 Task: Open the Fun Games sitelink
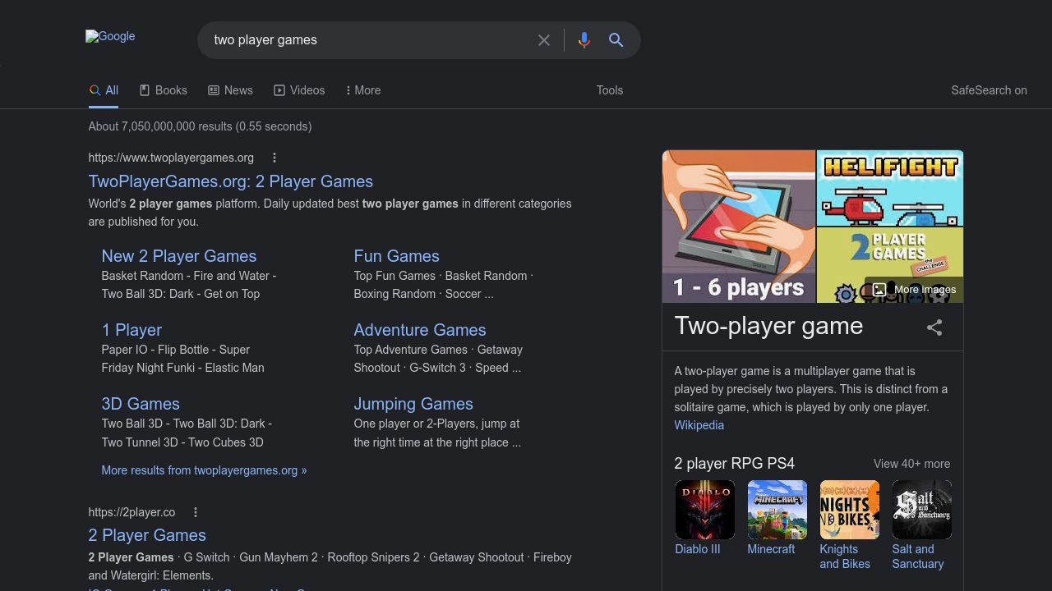click(x=396, y=256)
